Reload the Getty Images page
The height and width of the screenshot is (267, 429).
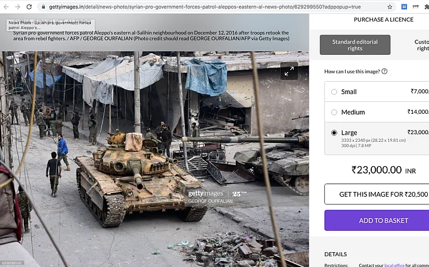(x=29, y=7)
